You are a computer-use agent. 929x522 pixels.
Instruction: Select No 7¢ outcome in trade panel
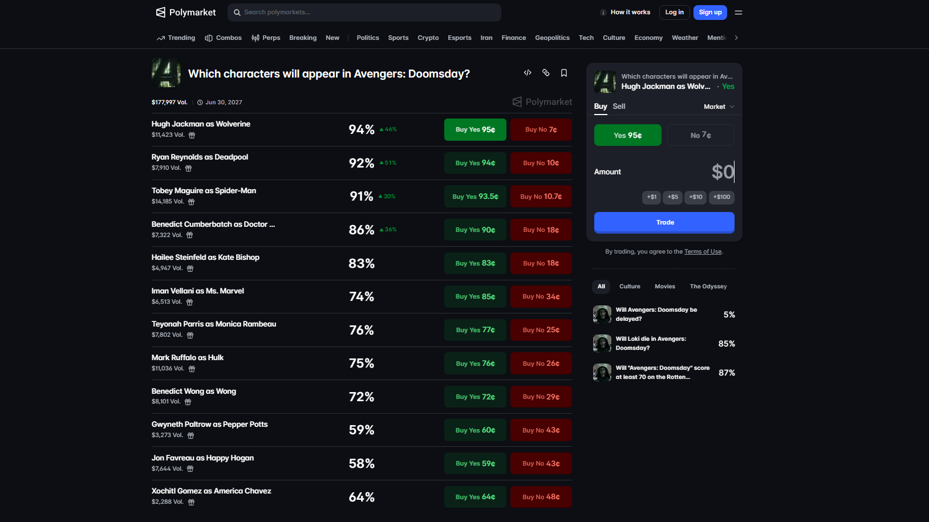(701, 135)
